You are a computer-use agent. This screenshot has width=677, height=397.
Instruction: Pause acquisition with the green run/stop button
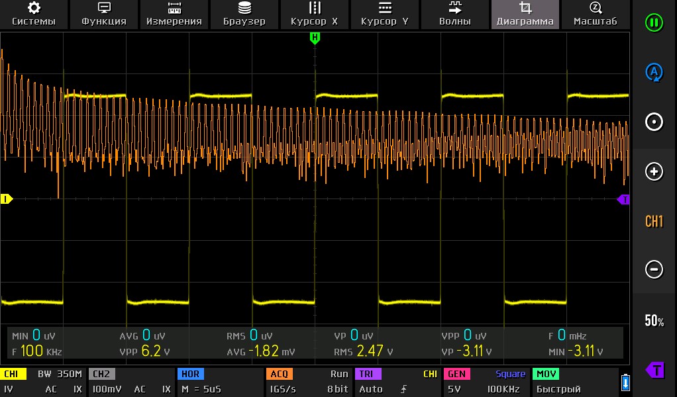pos(654,22)
